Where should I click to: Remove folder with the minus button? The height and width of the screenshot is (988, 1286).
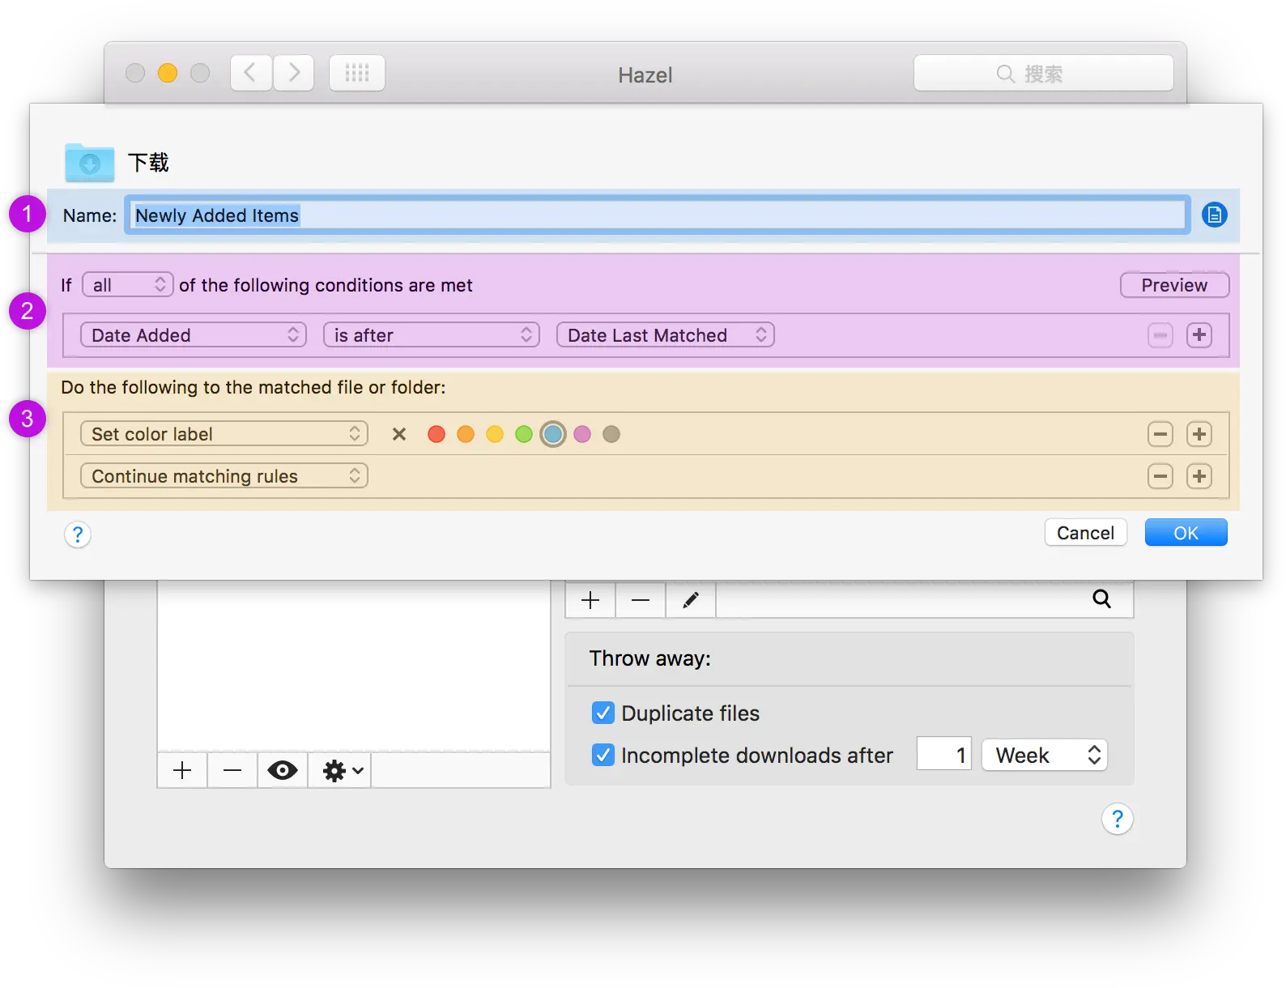tap(232, 770)
